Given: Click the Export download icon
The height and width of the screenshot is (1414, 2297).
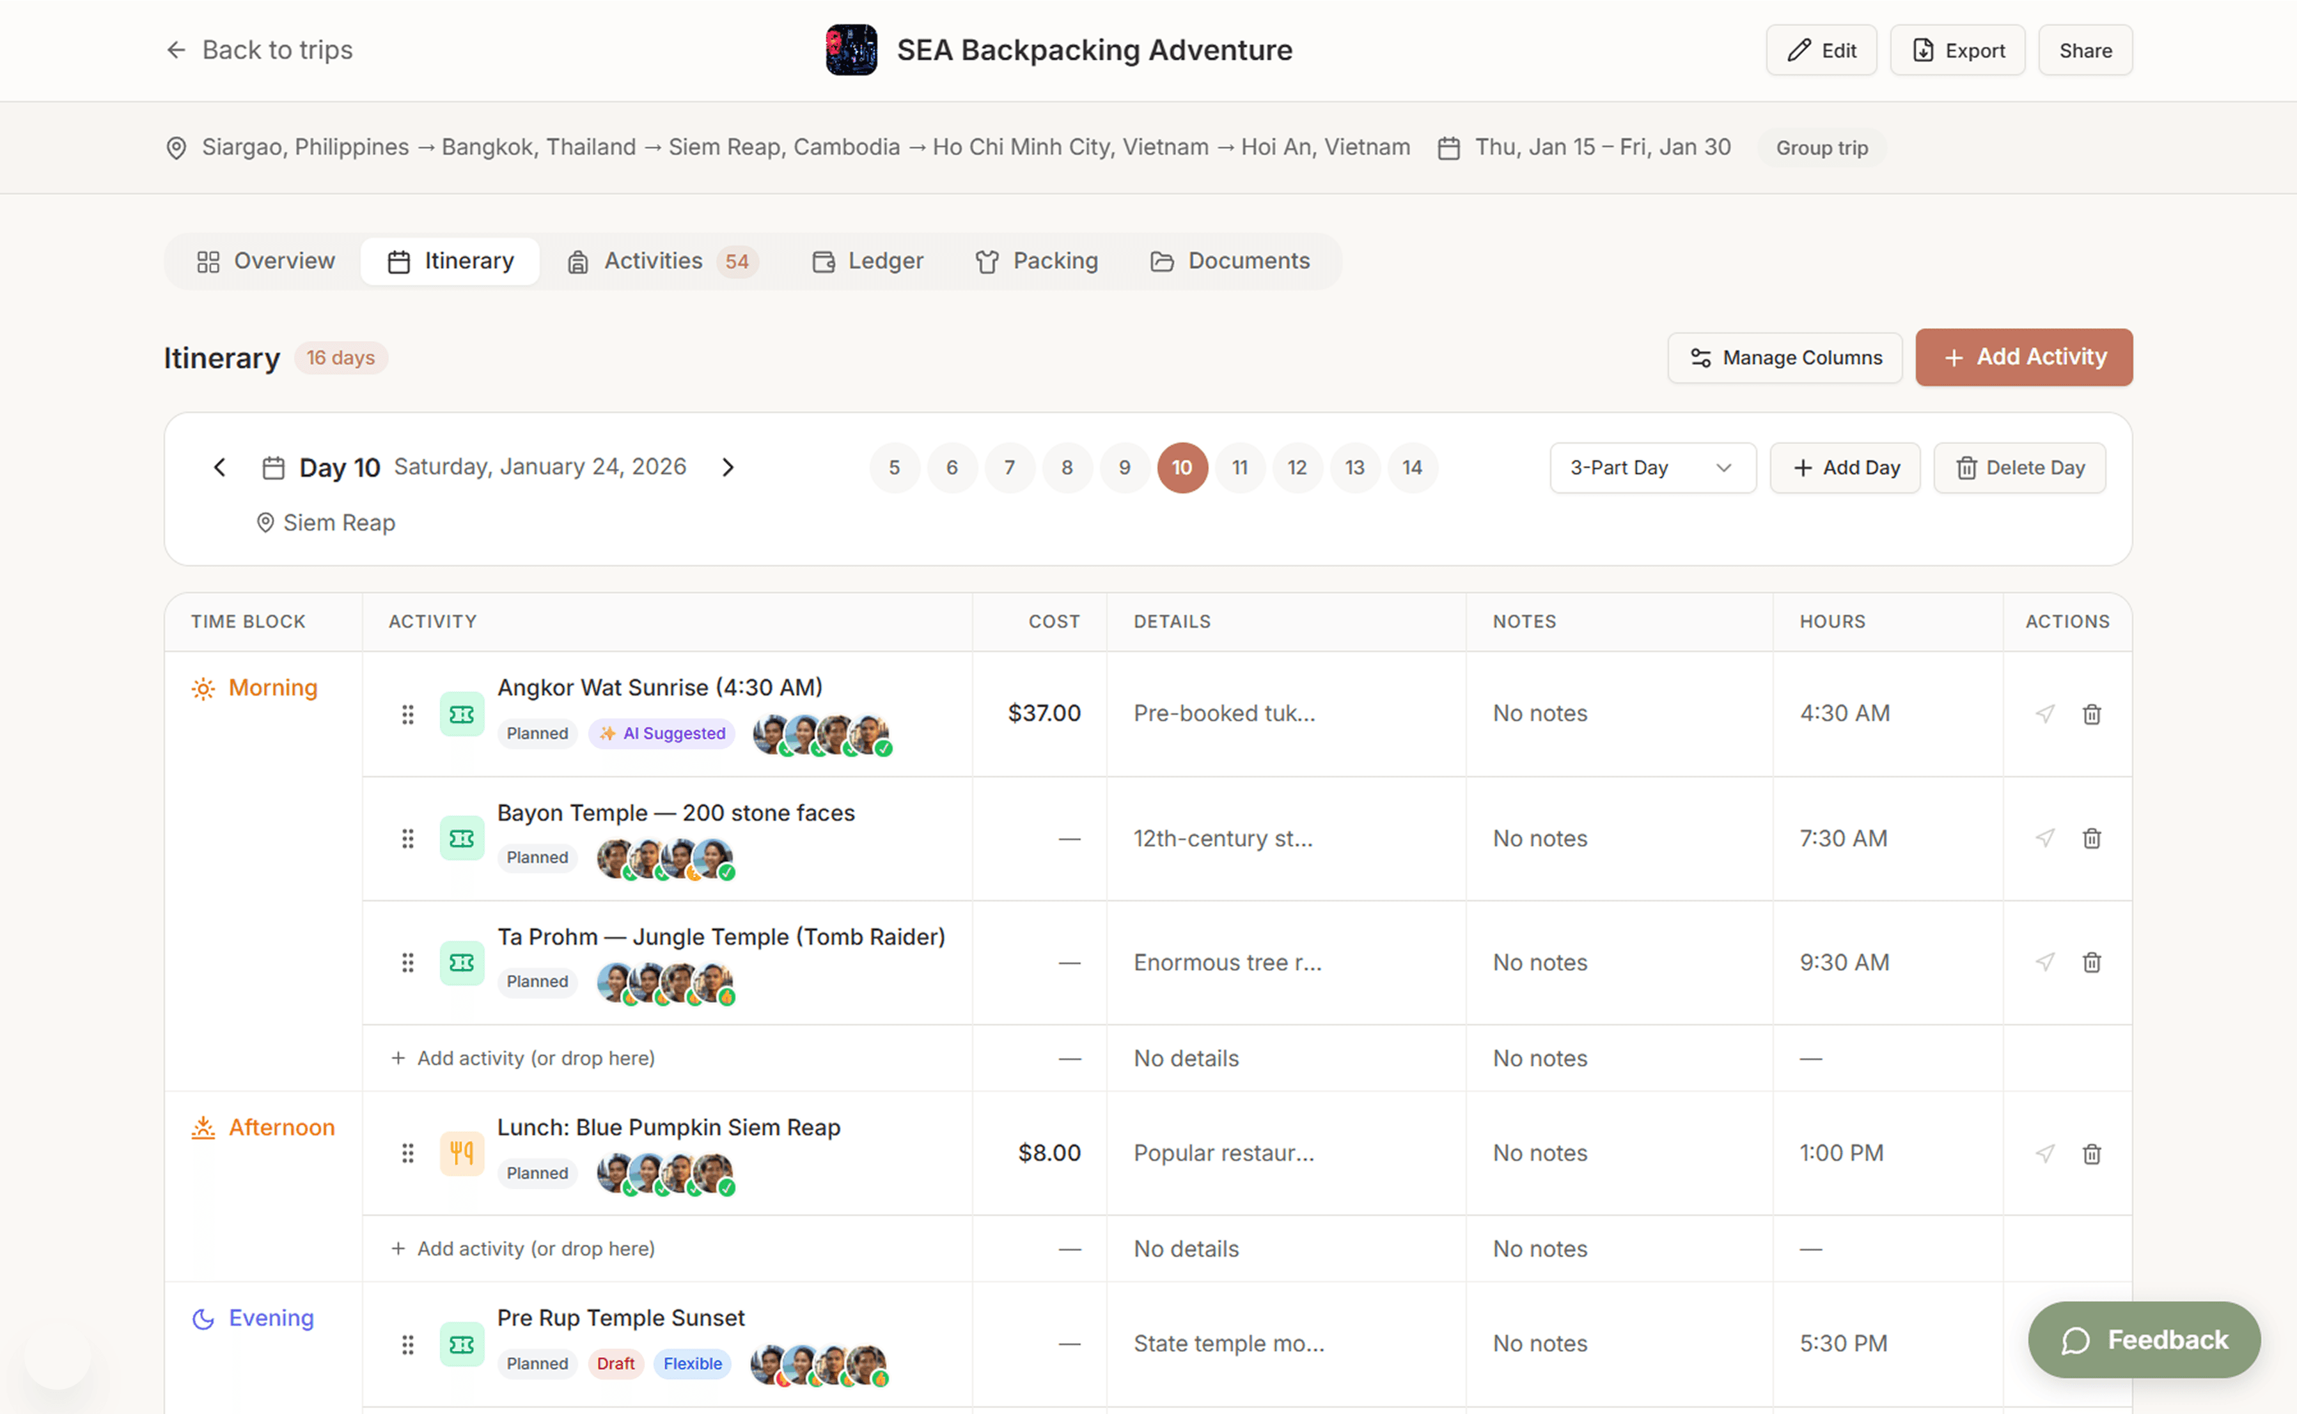Looking at the screenshot, I should pyautogui.click(x=1923, y=50).
